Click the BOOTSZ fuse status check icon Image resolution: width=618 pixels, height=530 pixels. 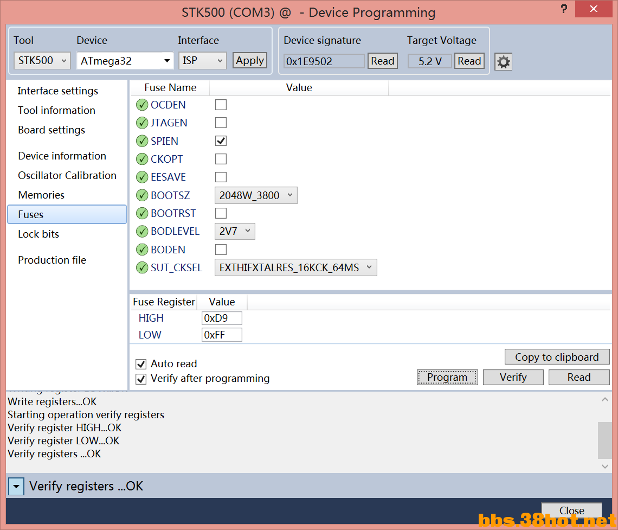click(142, 195)
